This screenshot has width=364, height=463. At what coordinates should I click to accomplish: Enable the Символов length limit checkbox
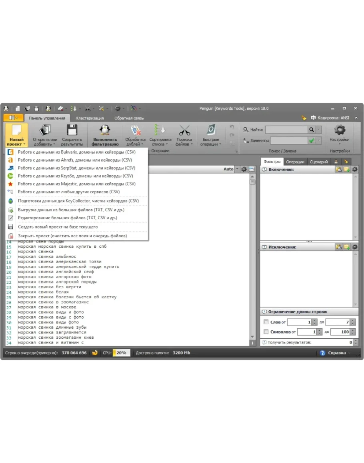tap(266, 332)
